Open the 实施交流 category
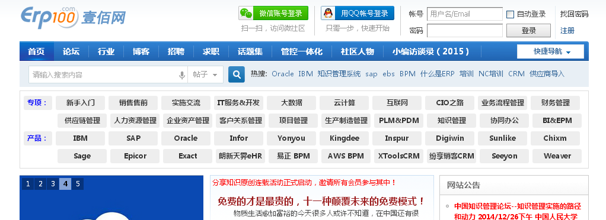This screenshot has height=220, width=606. coord(186,103)
